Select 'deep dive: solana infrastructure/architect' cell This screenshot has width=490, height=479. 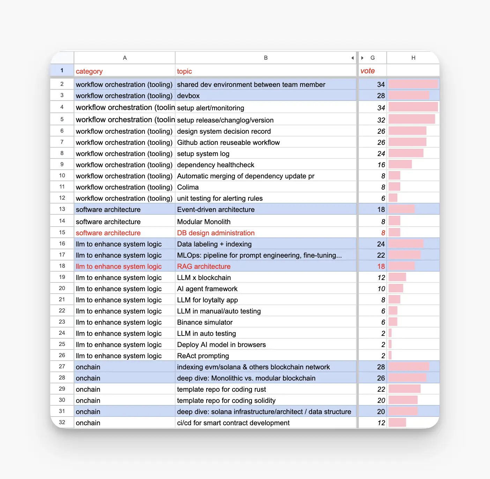266,411
